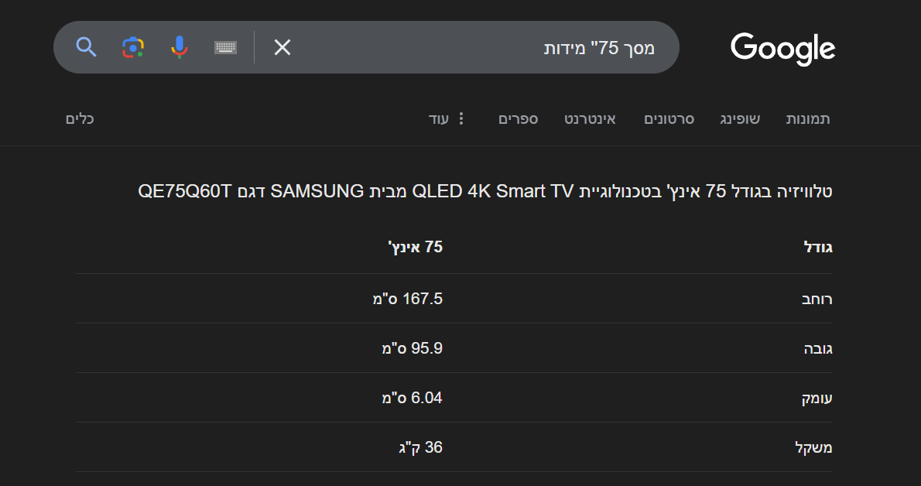The height and width of the screenshot is (486, 921).
Task: Open the on-screen keyboard icon
Action: [225, 47]
